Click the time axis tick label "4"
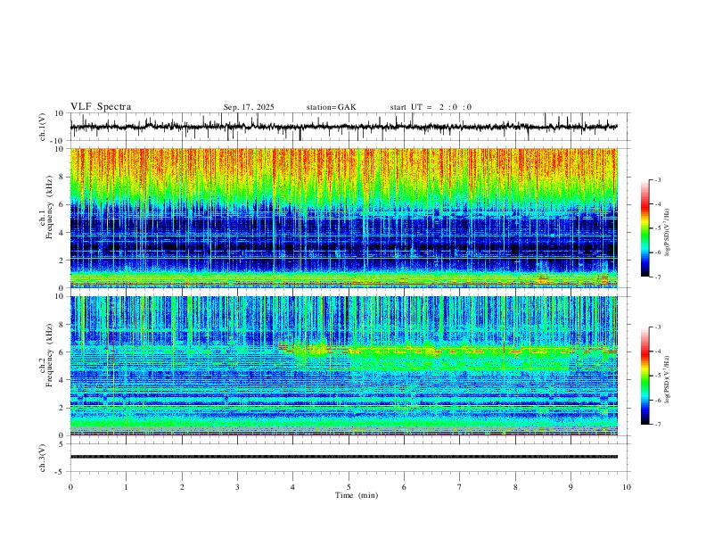The image size is (706, 546). (x=293, y=487)
